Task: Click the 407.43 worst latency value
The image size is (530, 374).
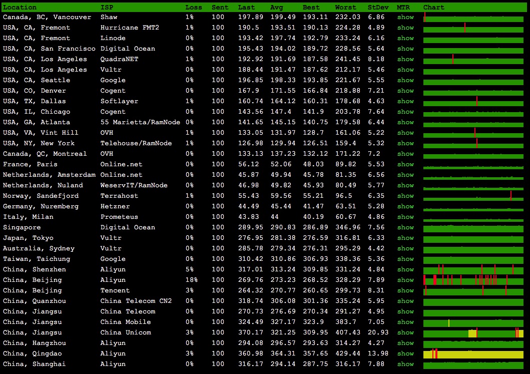Action: point(347,332)
